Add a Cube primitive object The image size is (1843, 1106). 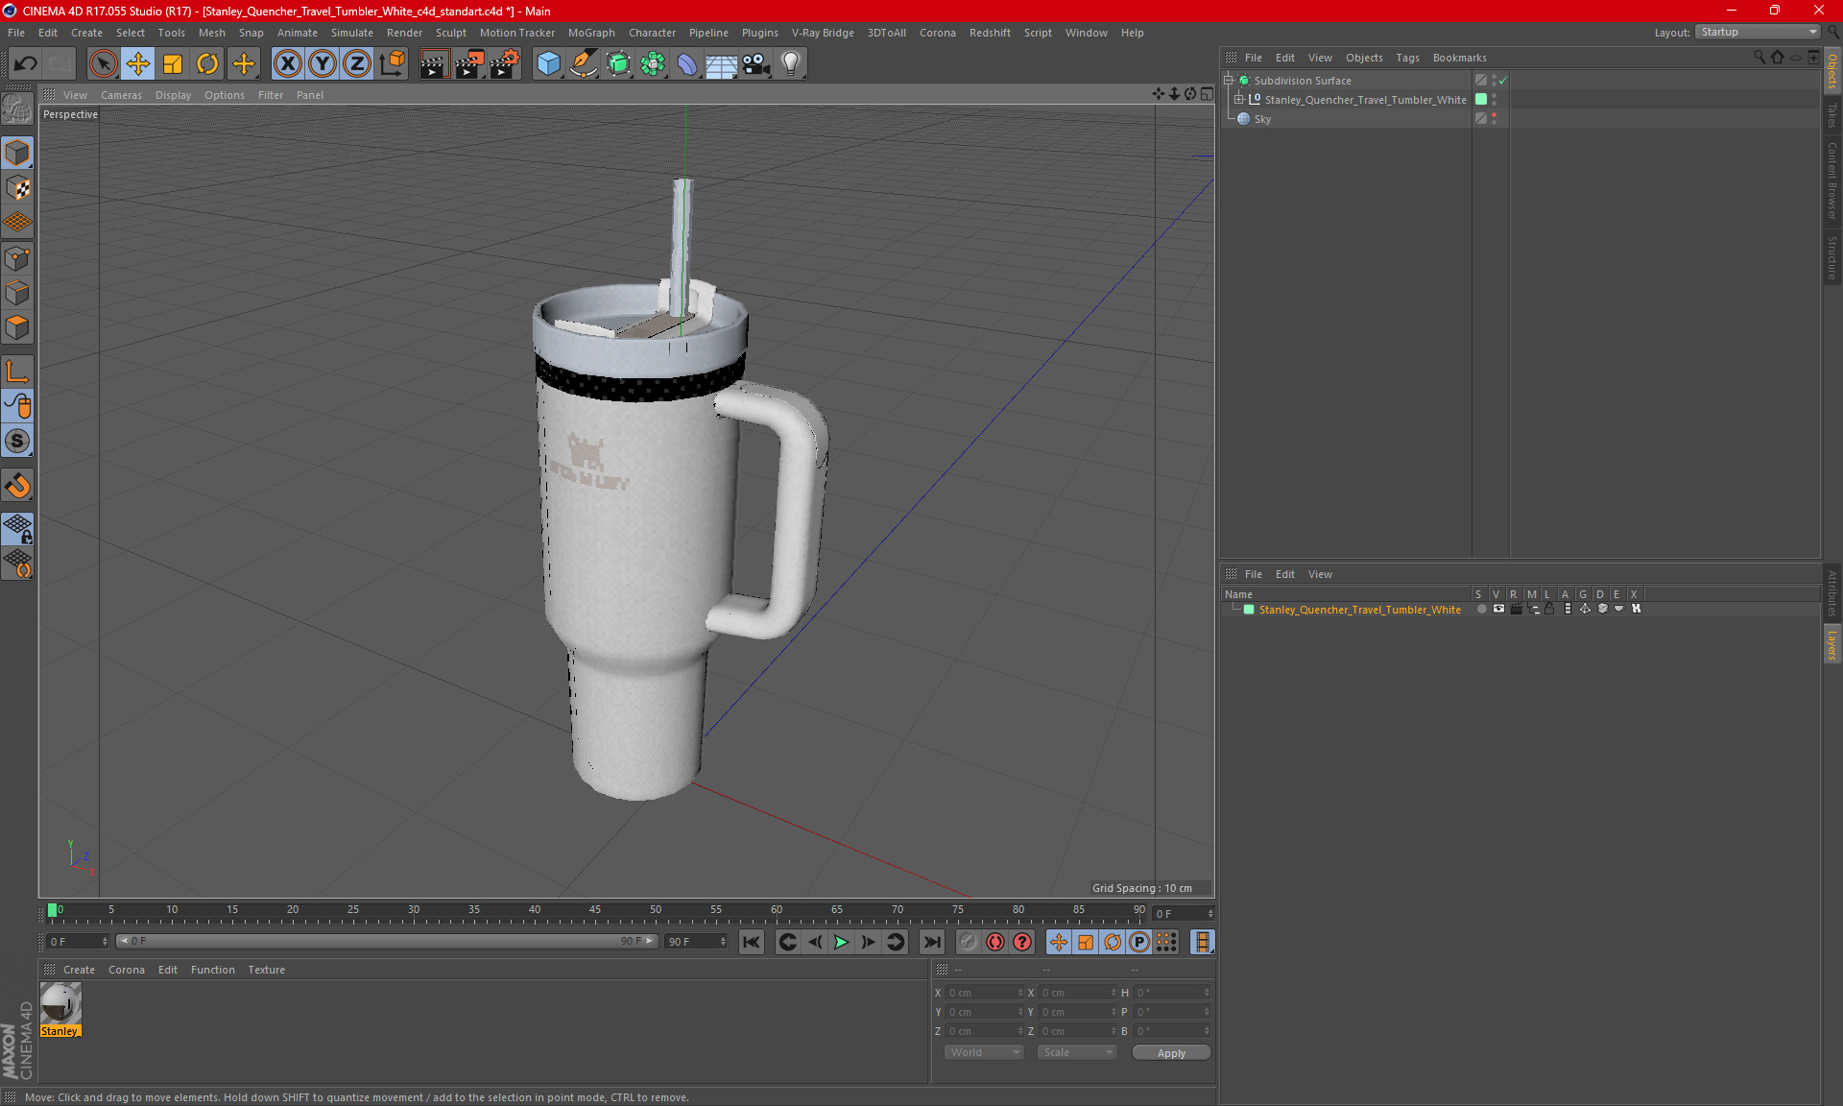pos(548,64)
